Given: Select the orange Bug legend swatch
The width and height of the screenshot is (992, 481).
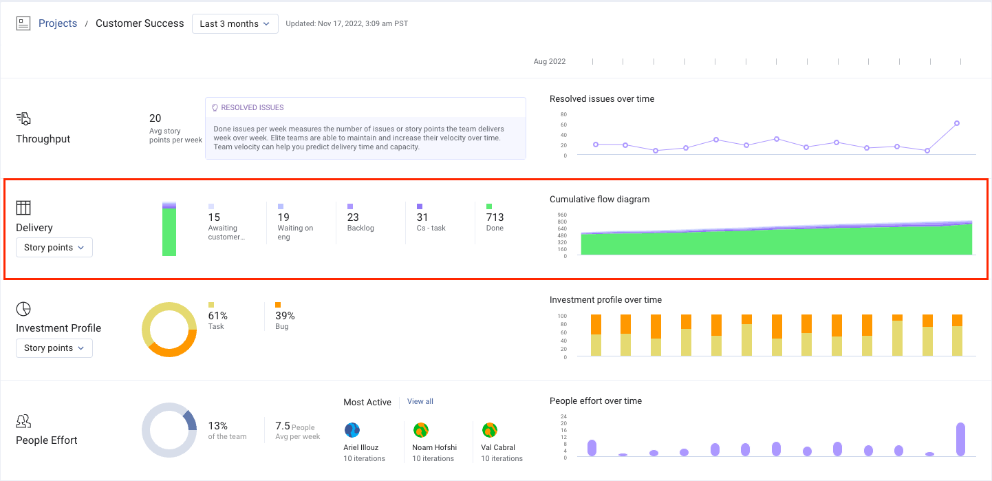Looking at the screenshot, I should point(278,305).
